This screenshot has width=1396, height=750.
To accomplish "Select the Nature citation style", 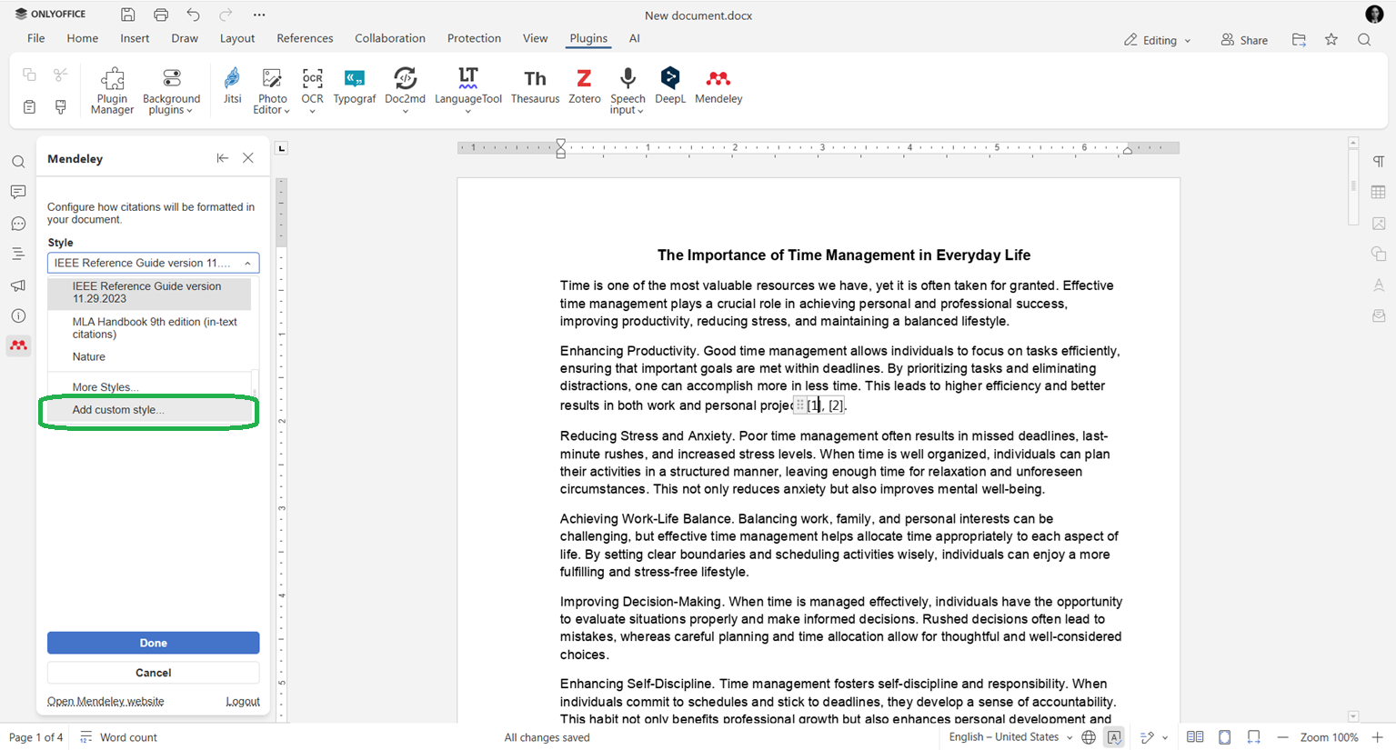I will tap(150, 357).
